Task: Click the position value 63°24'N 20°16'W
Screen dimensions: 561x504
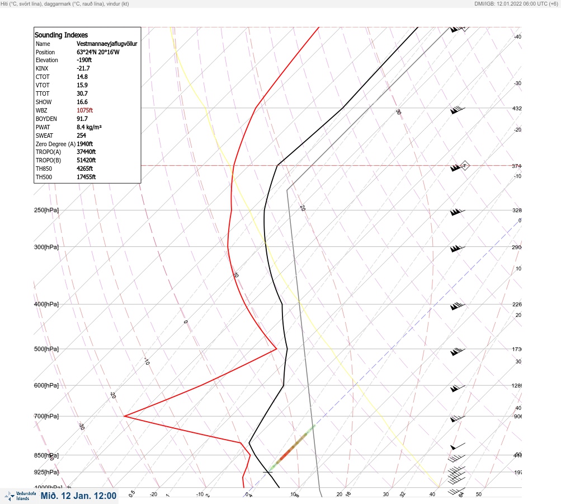Action: click(x=98, y=52)
